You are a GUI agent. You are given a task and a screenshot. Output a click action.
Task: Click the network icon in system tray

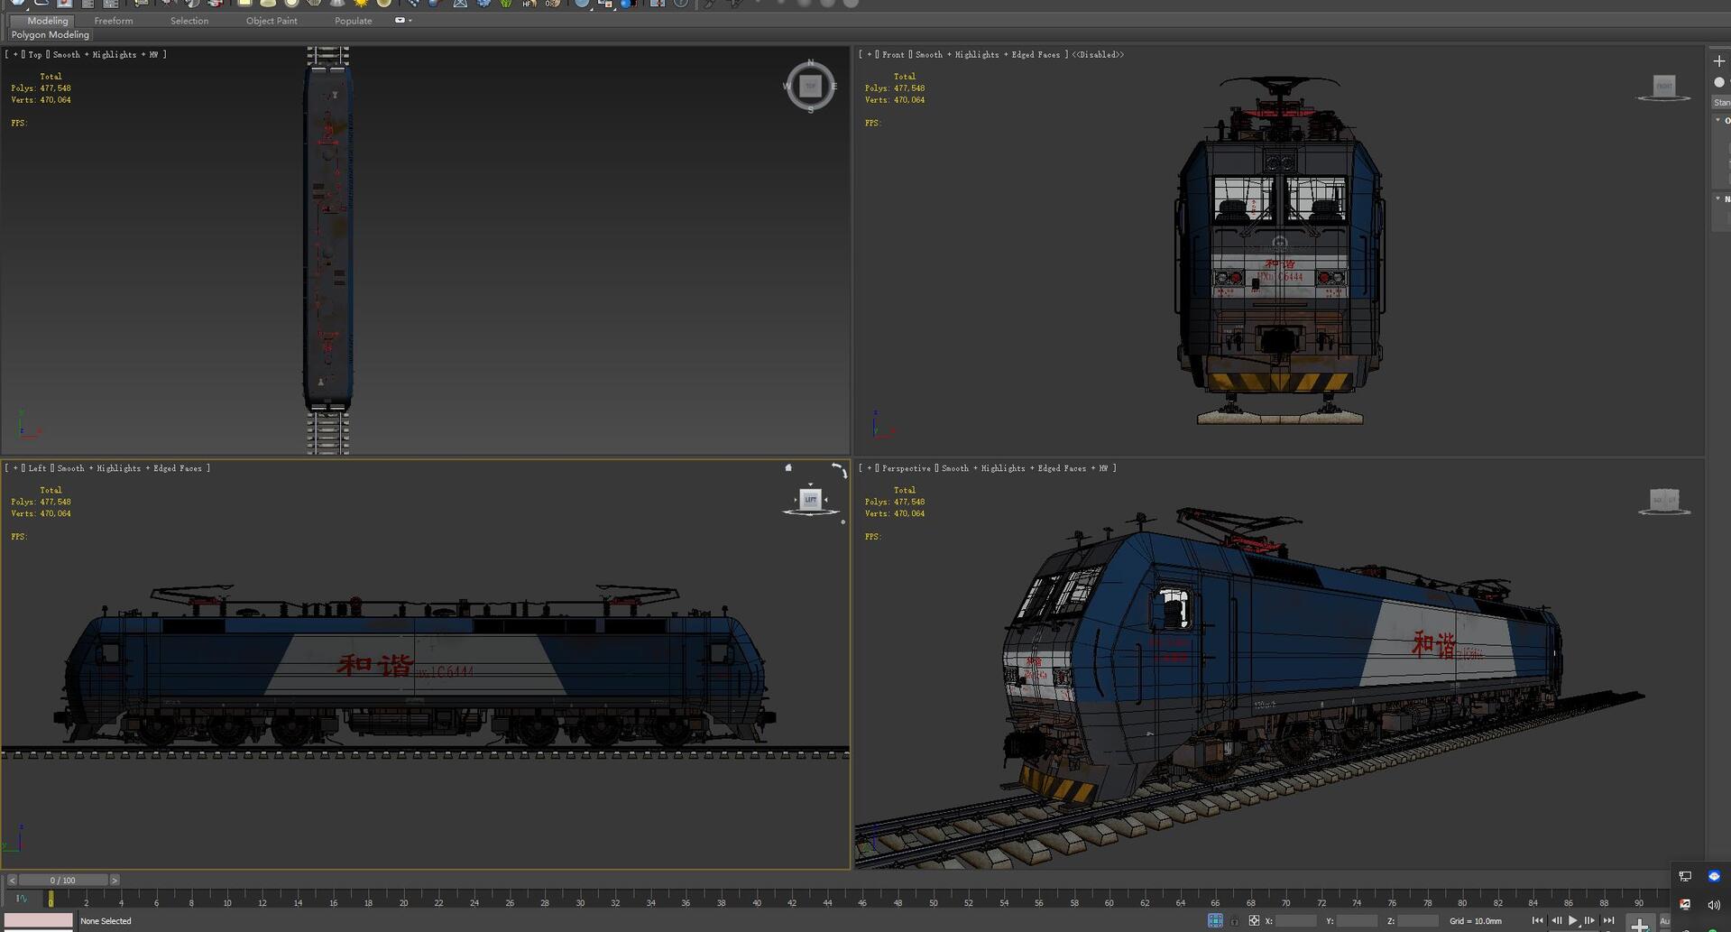point(1685,876)
